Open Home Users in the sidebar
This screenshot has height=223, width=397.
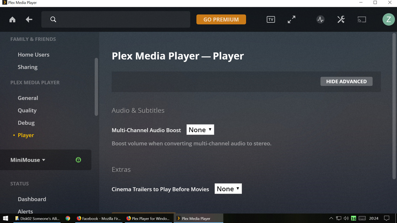point(33,55)
